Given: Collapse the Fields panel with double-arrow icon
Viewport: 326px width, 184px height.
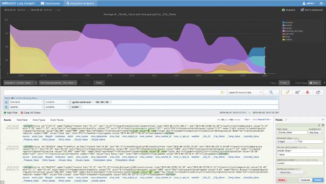Looking at the screenshot, I should tap(323, 120).
